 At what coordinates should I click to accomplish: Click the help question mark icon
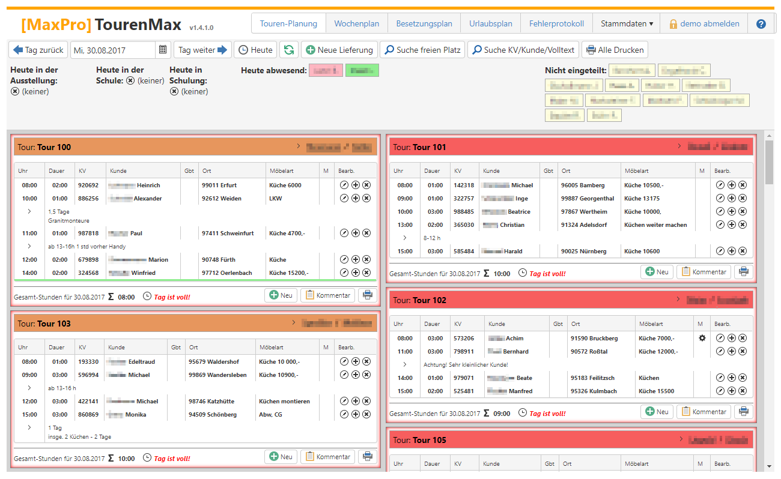(761, 24)
